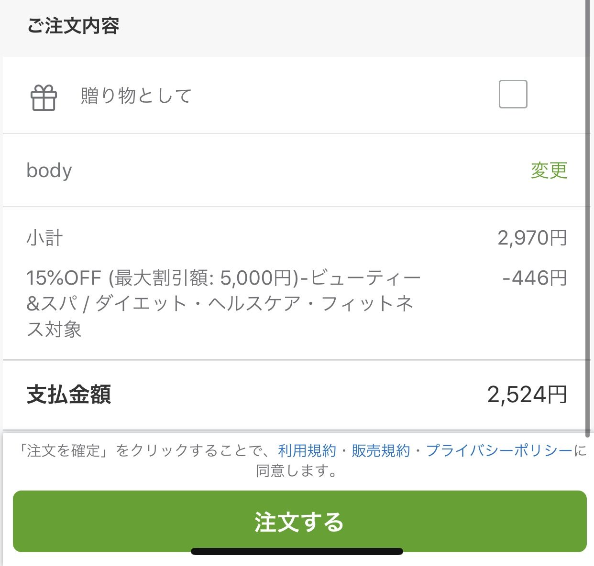594x566 pixels.
Task: Click the ご注文内容 section header
Action: [73, 26]
